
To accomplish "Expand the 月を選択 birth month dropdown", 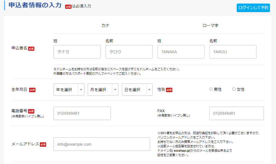I will [x=103, y=90].
